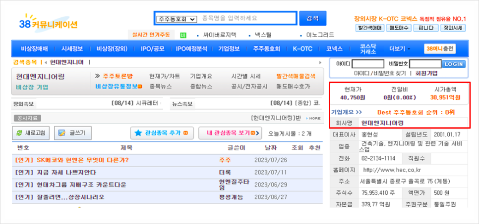479x224 pixels.
Task: Open the 공시/전자공시 link
Action: coord(249,86)
